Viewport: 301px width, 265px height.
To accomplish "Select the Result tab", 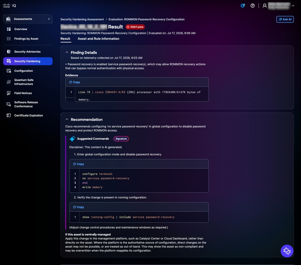I will (65, 39).
